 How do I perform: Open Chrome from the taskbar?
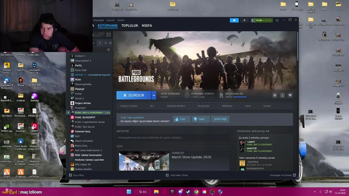click(196, 192)
